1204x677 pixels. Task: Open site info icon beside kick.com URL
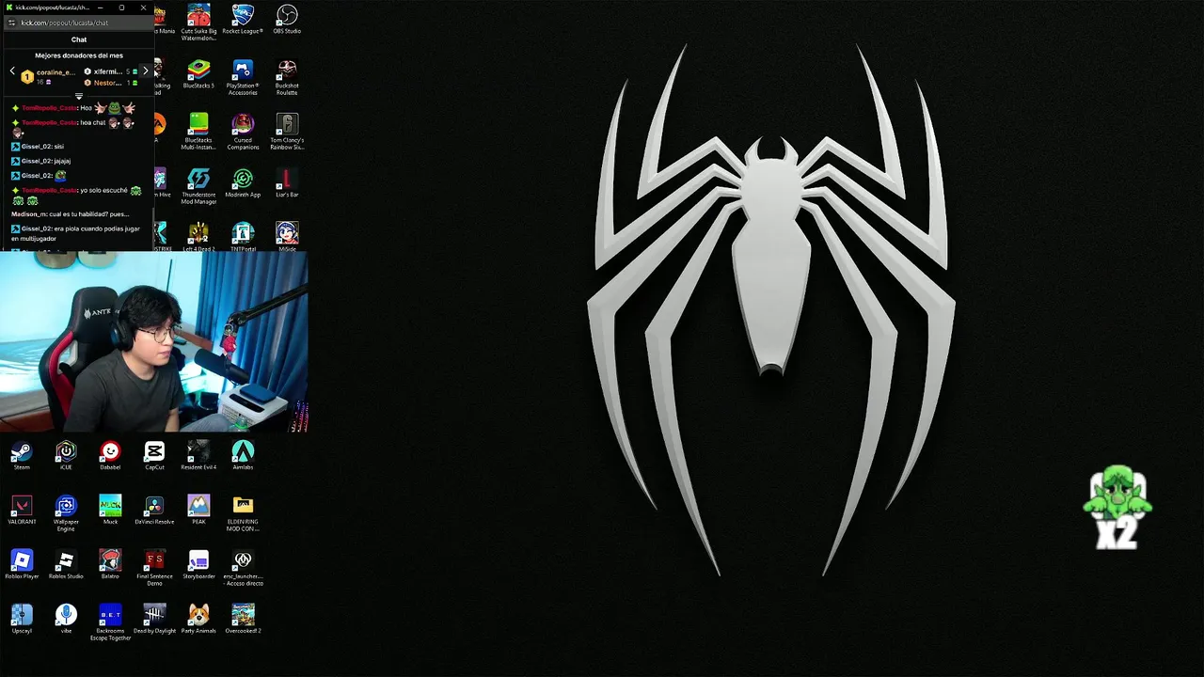click(11, 23)
